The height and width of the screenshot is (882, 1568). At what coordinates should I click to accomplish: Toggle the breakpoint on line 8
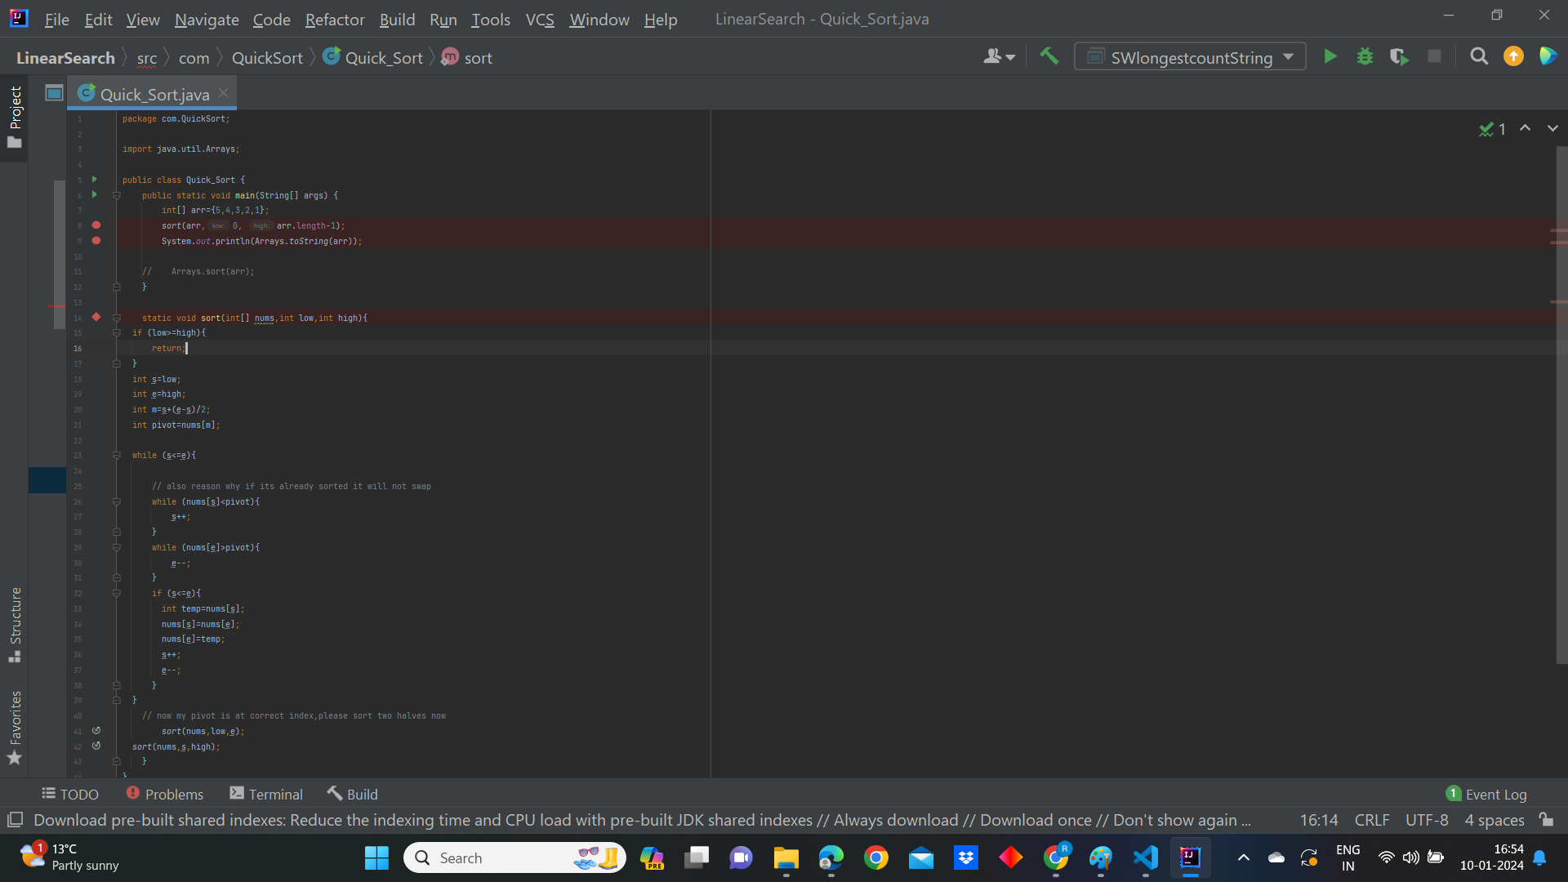tap(96, 225)
